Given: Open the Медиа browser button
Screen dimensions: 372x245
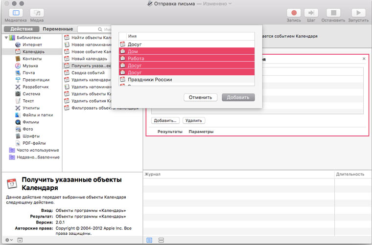Looking at the screenshot, I should (37, 13).
